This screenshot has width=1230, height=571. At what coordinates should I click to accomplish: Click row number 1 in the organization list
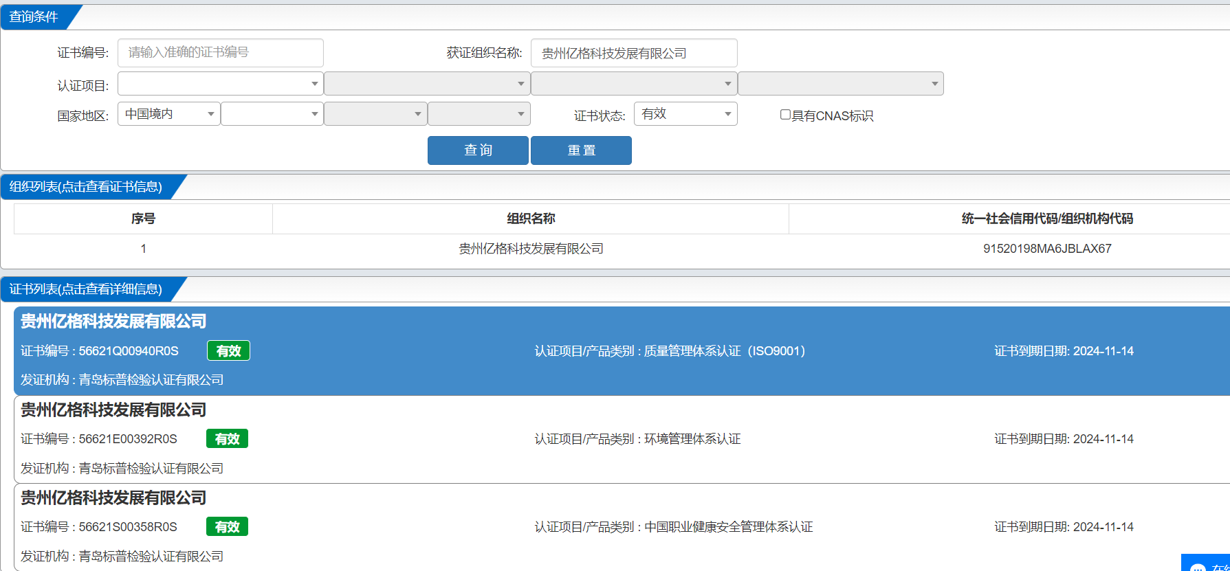pyautogui.click(x=143, y=249)
